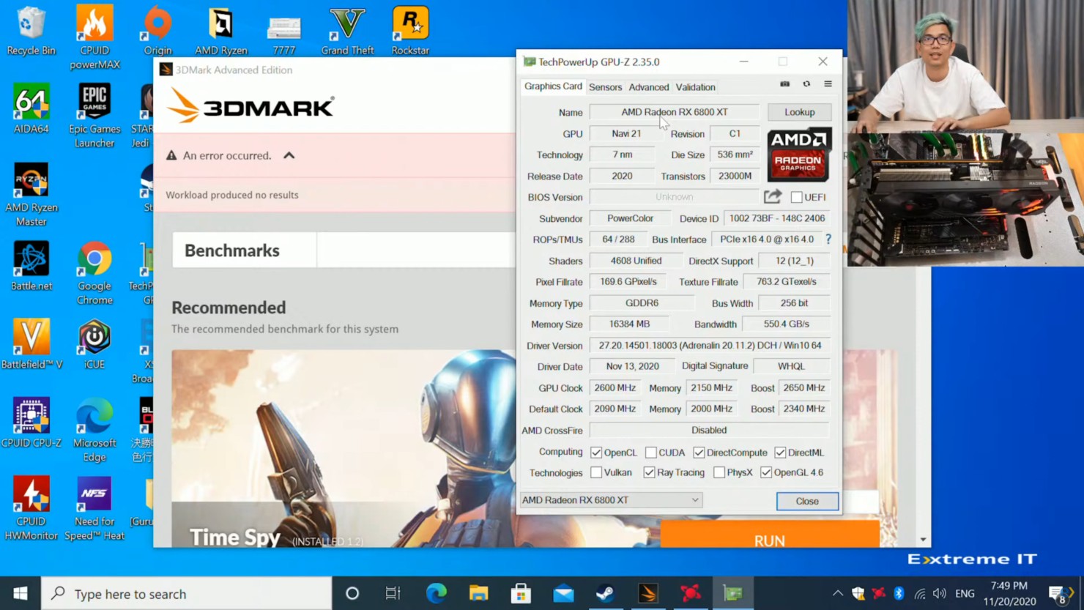Click the Time Spy benchmark thumbnail
This screenshot has width=1084, height=610.
coord(344,448)
